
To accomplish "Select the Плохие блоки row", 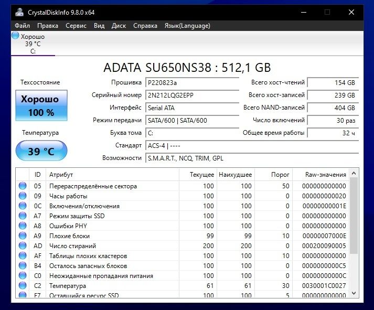I will pos(183,236).
